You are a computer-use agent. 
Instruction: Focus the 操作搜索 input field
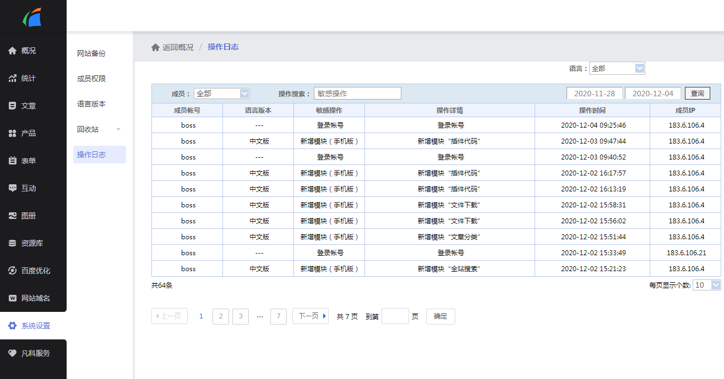[357, 94]
